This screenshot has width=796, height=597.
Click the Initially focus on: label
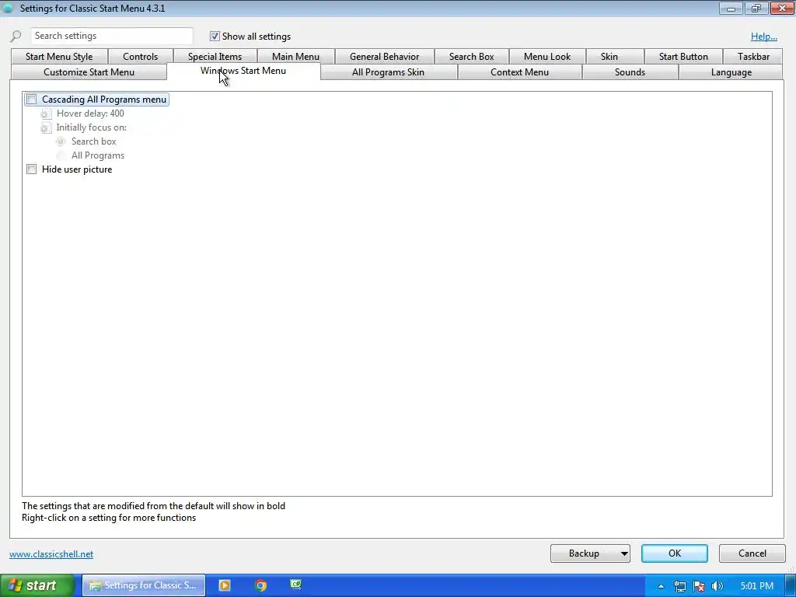tap(92, 127)
